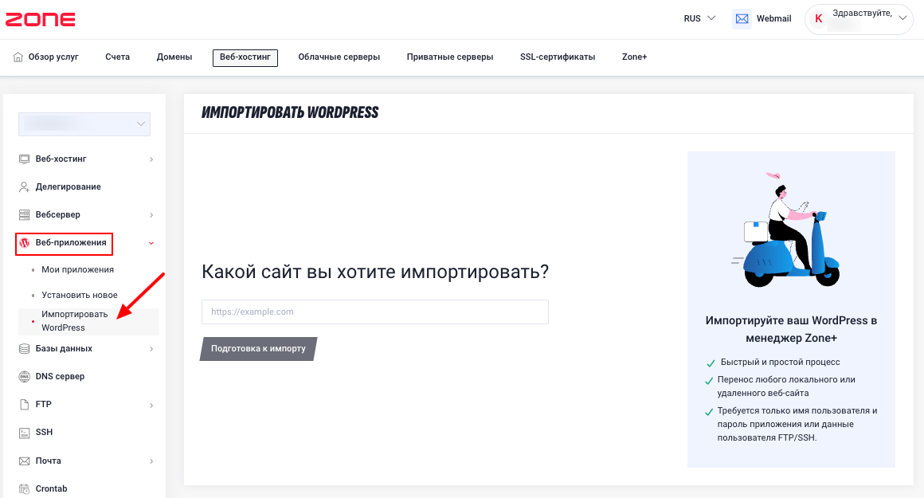Switch to the Домены tab
The width and height of the screenshot is (924, 498).
click(x=174, y=57)
